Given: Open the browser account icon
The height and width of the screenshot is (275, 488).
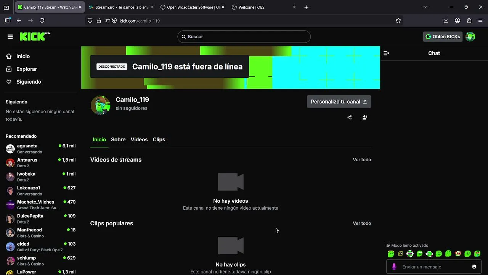Looking at the screenshot, I should pyautogui.click(x=457, y=21).
